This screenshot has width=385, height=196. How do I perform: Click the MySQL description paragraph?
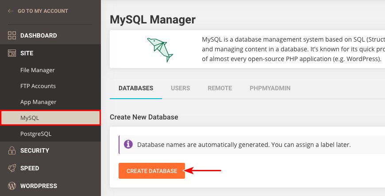[293, 49]
